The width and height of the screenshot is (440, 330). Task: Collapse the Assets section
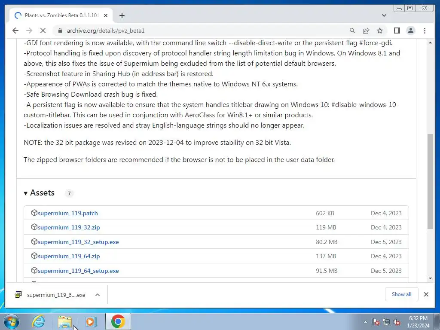(39, 193)
